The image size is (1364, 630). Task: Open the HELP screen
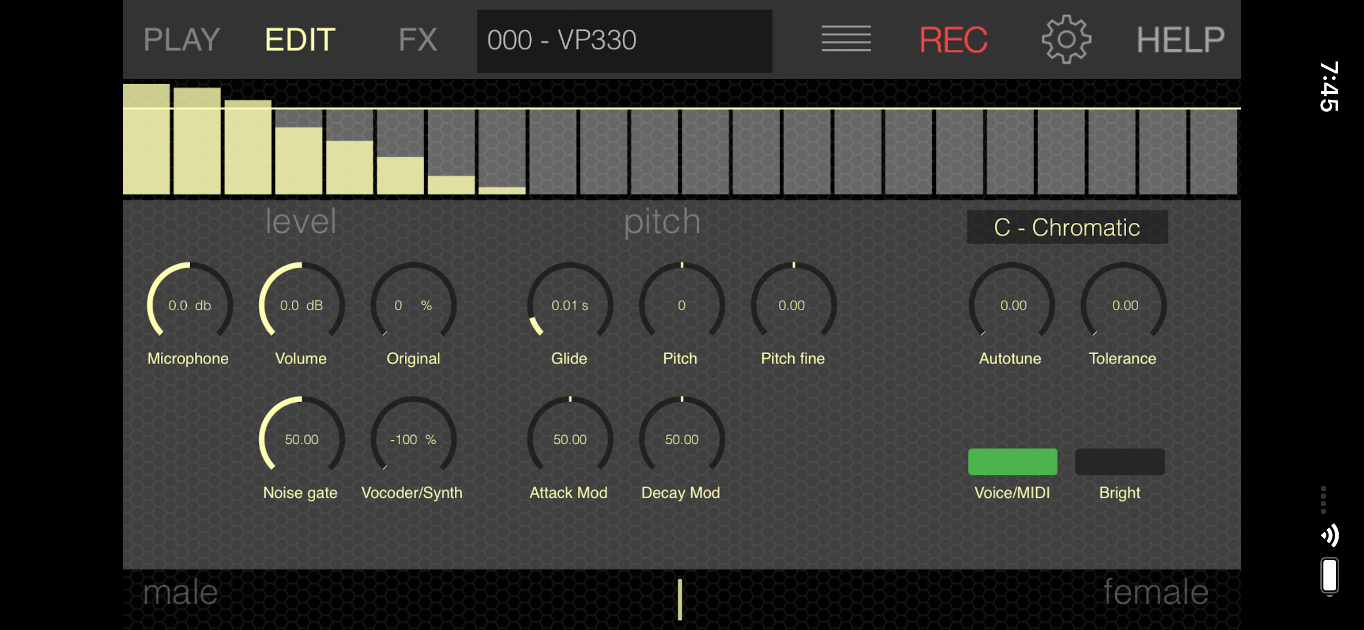click(x=1180, y=39)
